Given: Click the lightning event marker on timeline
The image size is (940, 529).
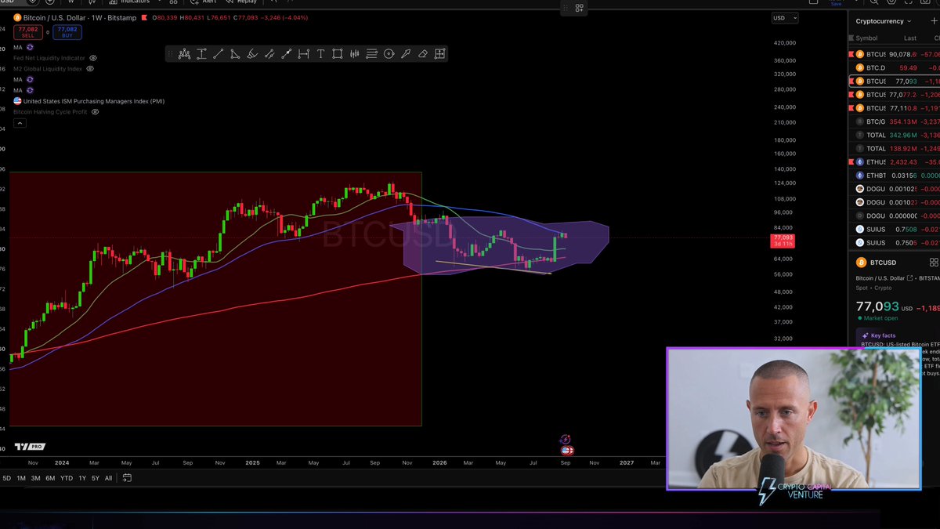Looking at the screenshot, I should [566, 440].
